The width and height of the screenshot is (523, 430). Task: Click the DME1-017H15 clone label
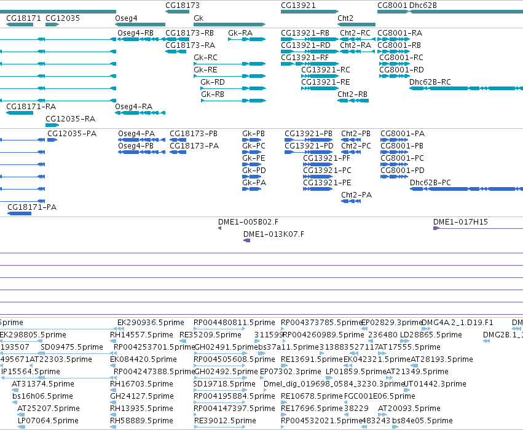[x=460, y=222]
